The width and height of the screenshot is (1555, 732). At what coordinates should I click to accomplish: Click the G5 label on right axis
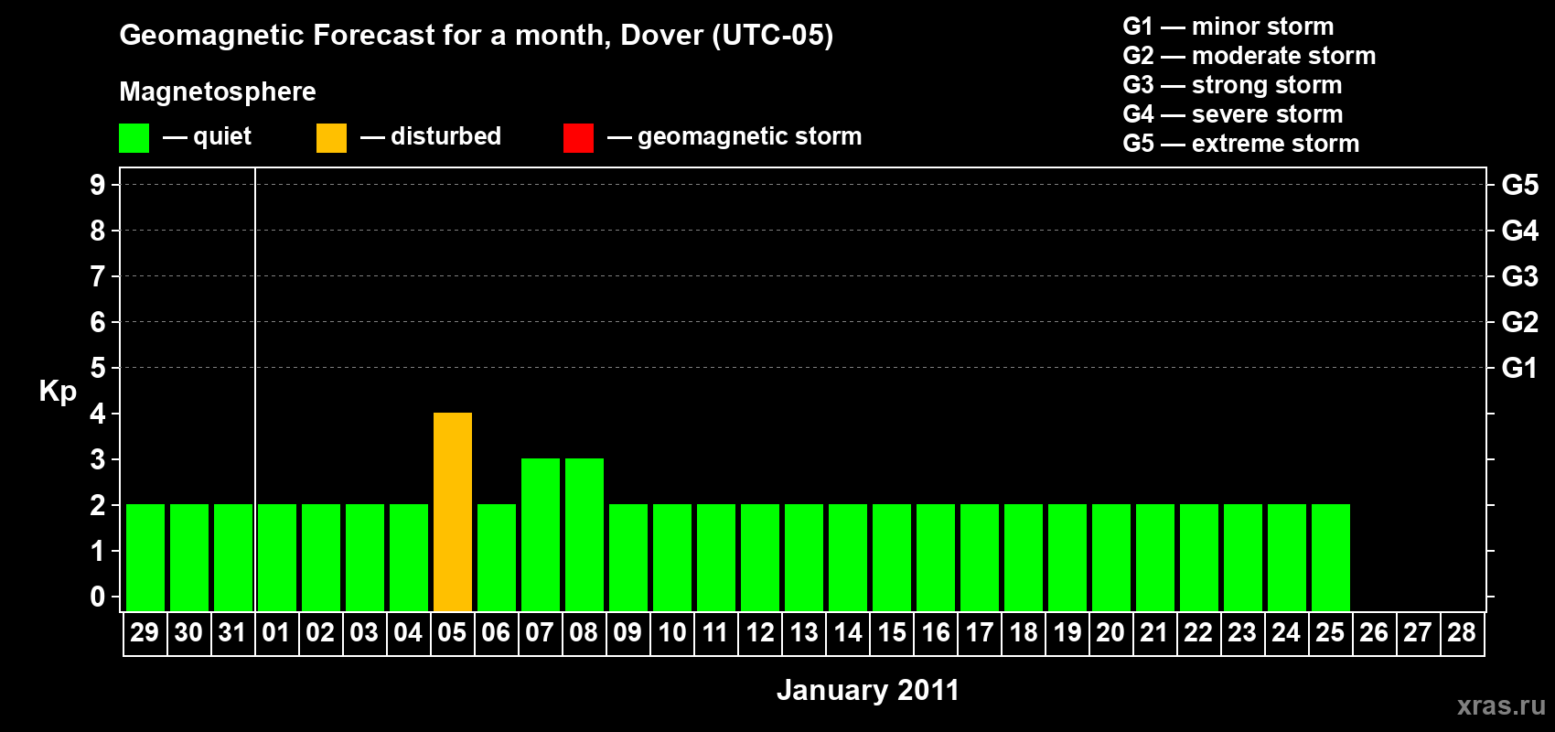point(1520,185)
